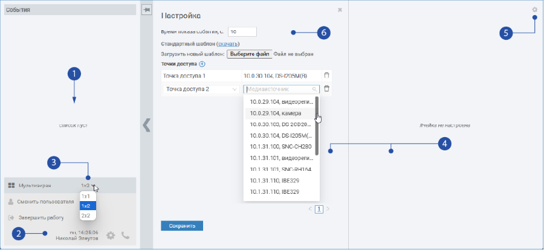The height and width of the screenshot is (250, 544).
Task: Collapse the events sidebar with the left chevron
Action: [147, 125]
